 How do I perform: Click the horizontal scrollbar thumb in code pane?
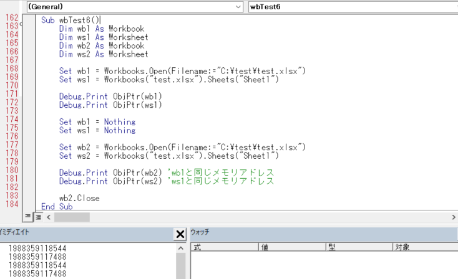tap(72, 217)
